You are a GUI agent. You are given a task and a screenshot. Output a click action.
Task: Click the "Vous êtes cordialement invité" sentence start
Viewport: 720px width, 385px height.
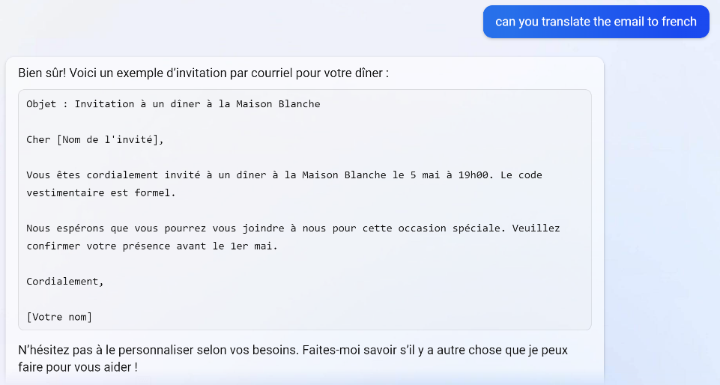pos(112,175)
